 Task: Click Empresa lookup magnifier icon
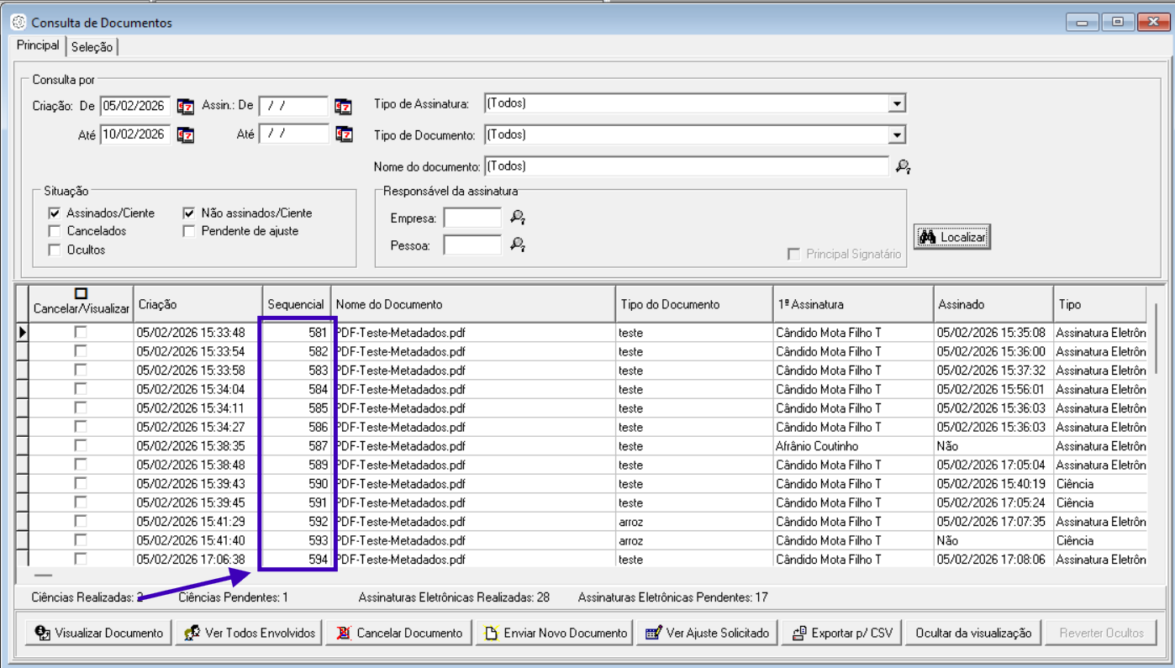pos(518,218)
